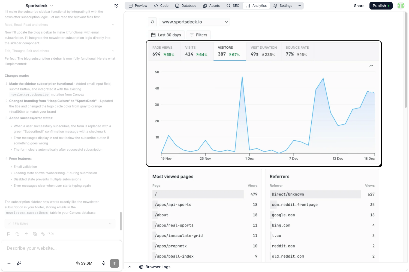Click the send arrow button

click(115, 263)
